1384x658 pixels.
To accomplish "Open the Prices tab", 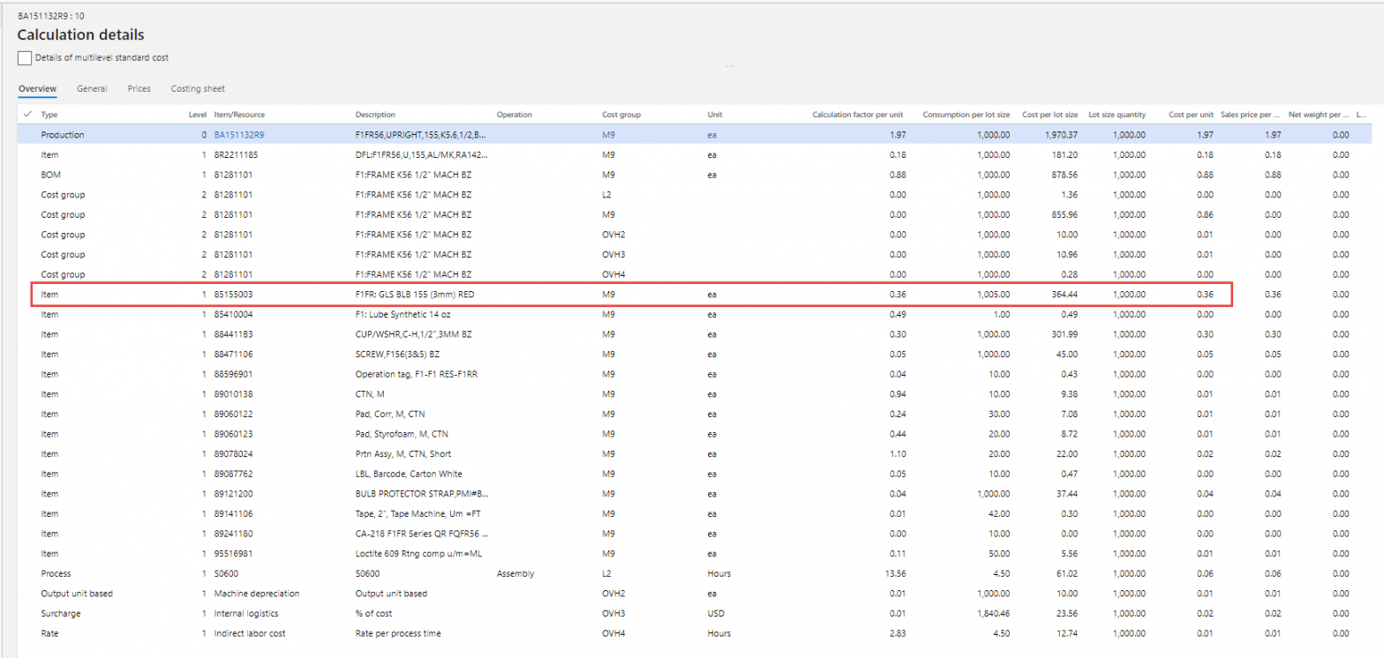I will (x=139, y=89).
